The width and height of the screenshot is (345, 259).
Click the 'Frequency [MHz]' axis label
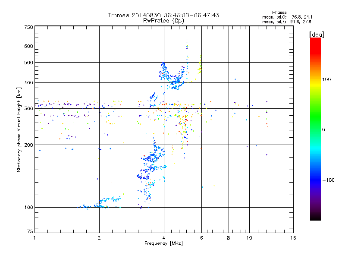pyautogui.click(x=163, y=243)
